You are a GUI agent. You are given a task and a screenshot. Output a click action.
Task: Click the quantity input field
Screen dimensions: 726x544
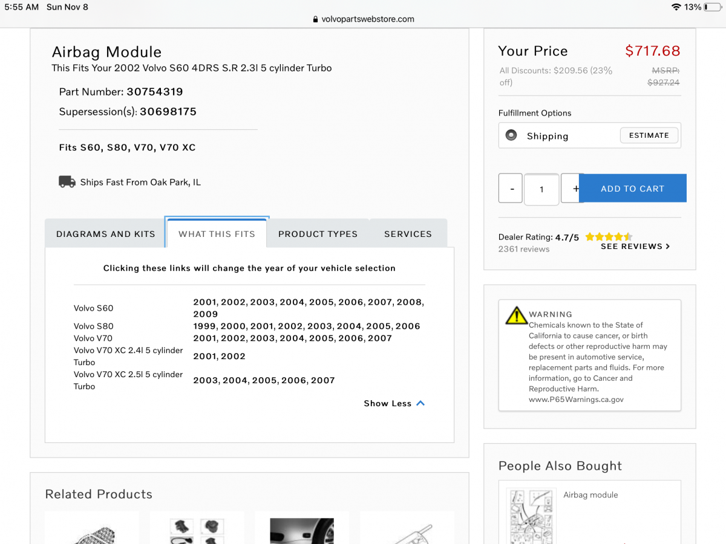(x=541, y=189)
